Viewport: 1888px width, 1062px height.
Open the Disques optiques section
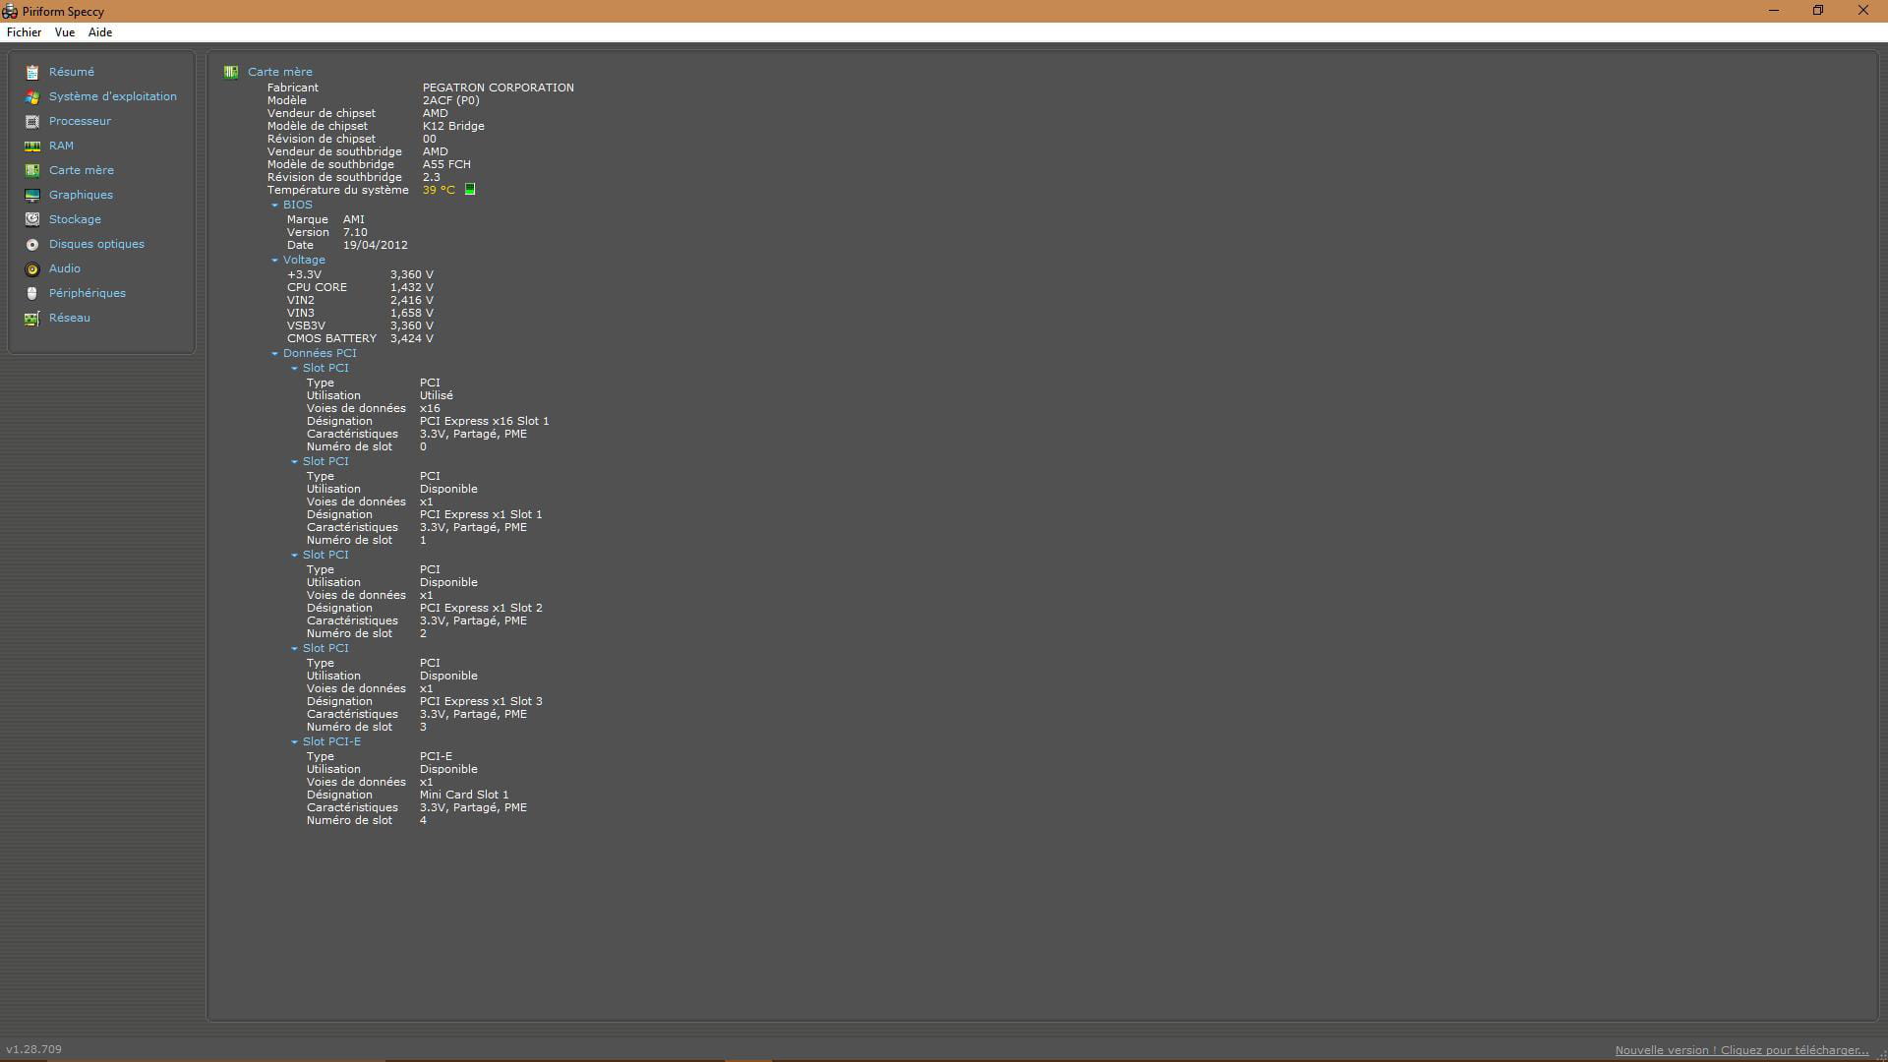click(96, 244)
